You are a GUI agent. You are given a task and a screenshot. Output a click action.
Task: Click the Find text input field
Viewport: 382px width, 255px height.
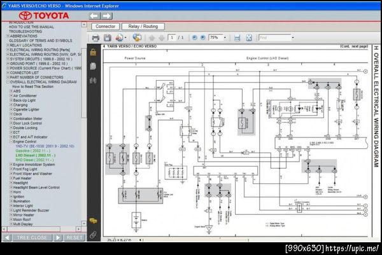pos(275,38)
